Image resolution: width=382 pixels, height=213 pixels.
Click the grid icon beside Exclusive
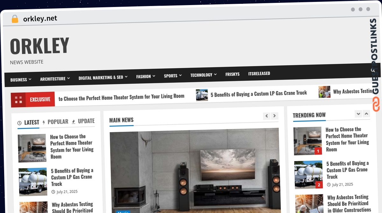pyautogui.click(x=18, y=100)
